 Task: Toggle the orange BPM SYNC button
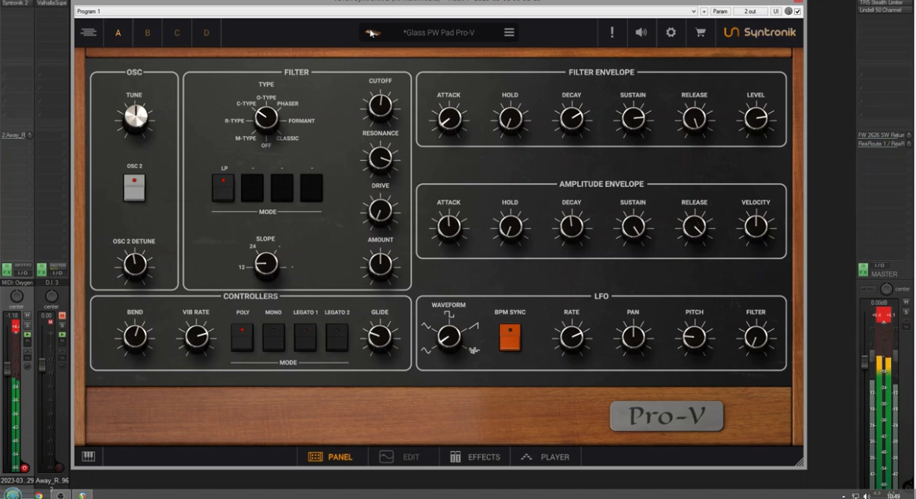510,337
